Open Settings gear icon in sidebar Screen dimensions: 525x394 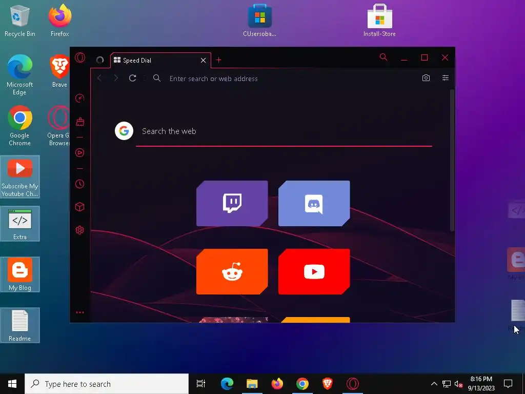coord(79,230)
